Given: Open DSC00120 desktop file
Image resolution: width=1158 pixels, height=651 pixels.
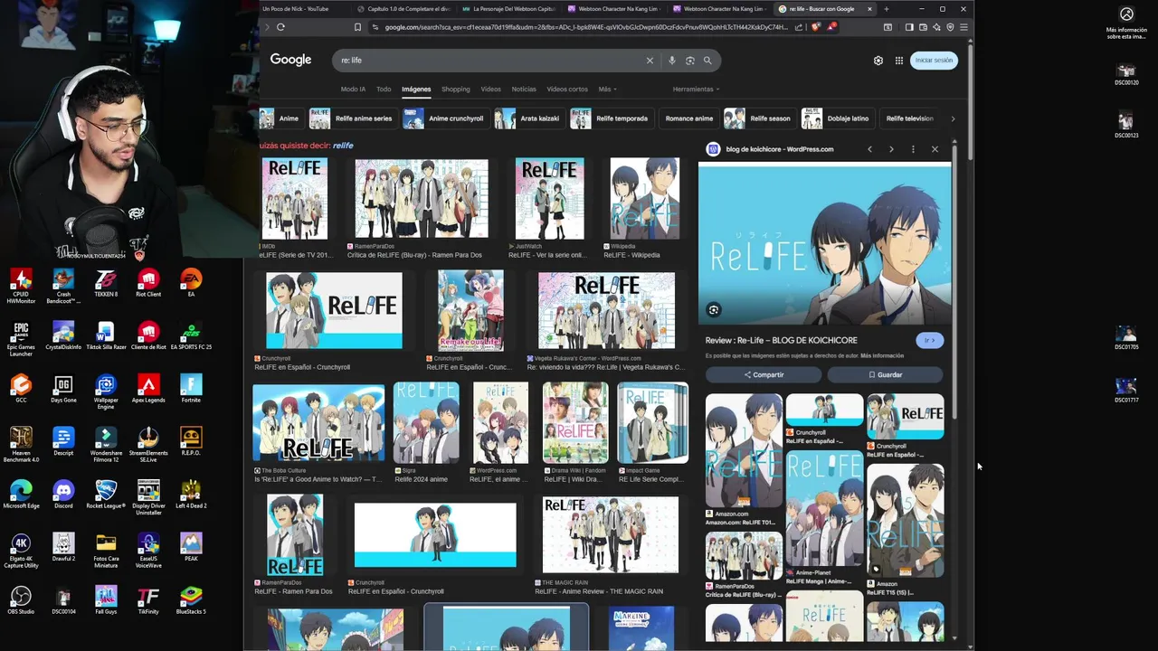Looking at the screenshot, I should (1126, 75).
